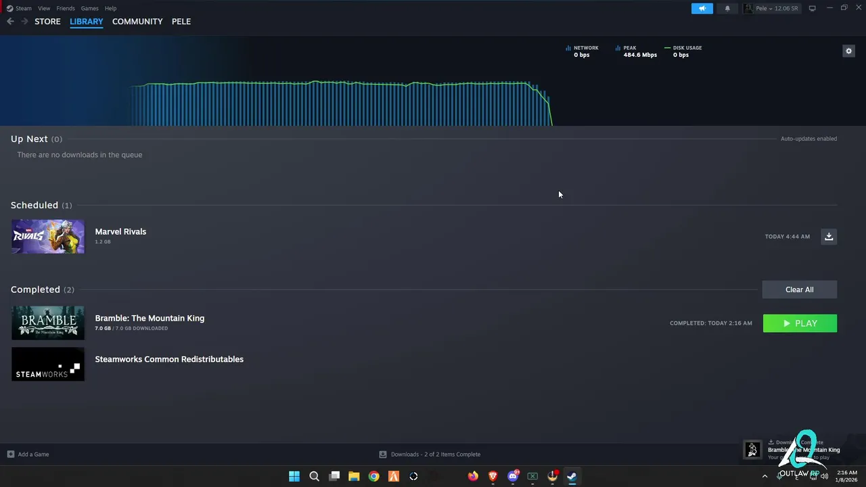Go to the STORE tab
This screenshot has height=487, width=866.
coord(47,22)
